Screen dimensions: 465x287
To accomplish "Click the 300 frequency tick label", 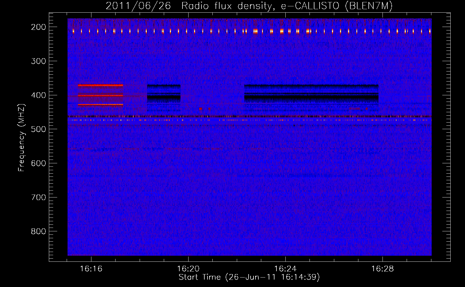I will [39, 61].
